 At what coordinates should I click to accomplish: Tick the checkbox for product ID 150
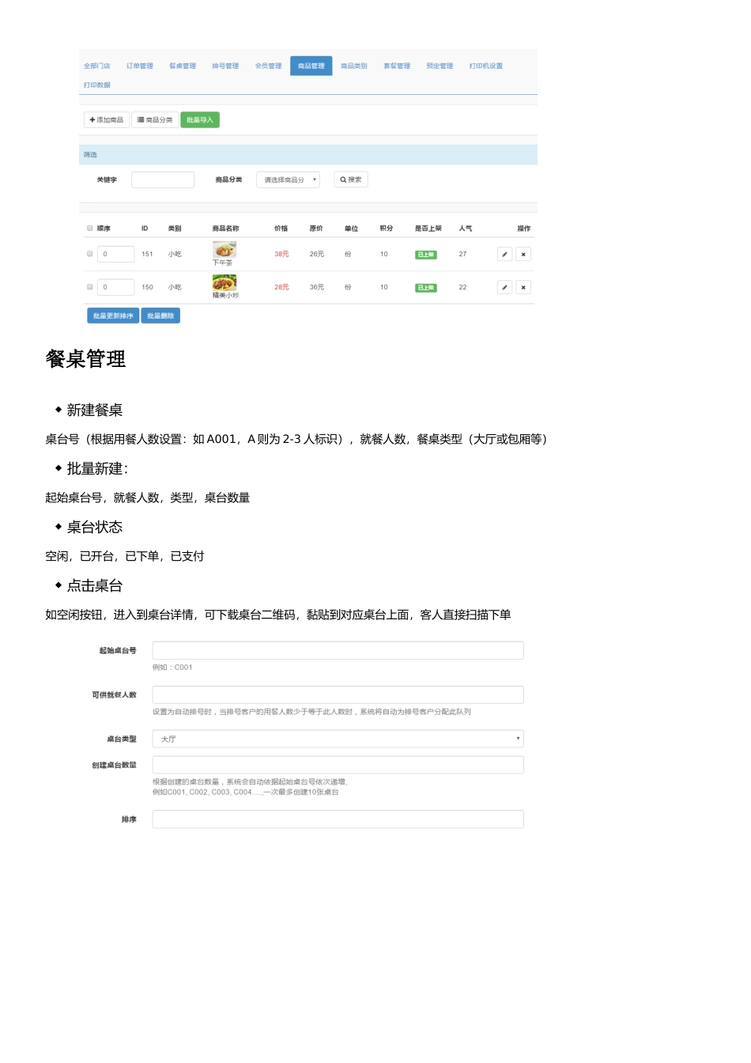click(90, 286)
